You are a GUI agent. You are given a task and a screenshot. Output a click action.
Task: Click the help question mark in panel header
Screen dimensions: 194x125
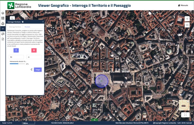pyautogui.click(x=23, y=22)
